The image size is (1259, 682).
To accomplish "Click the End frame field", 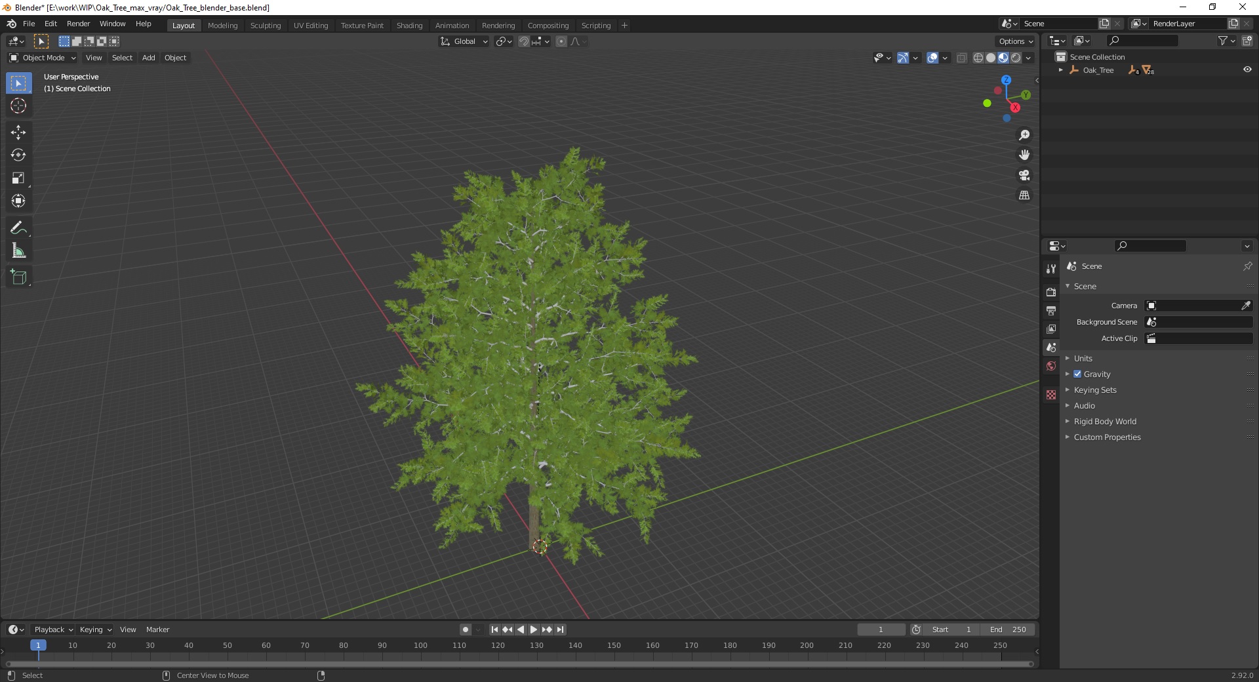I will 1009,630.
